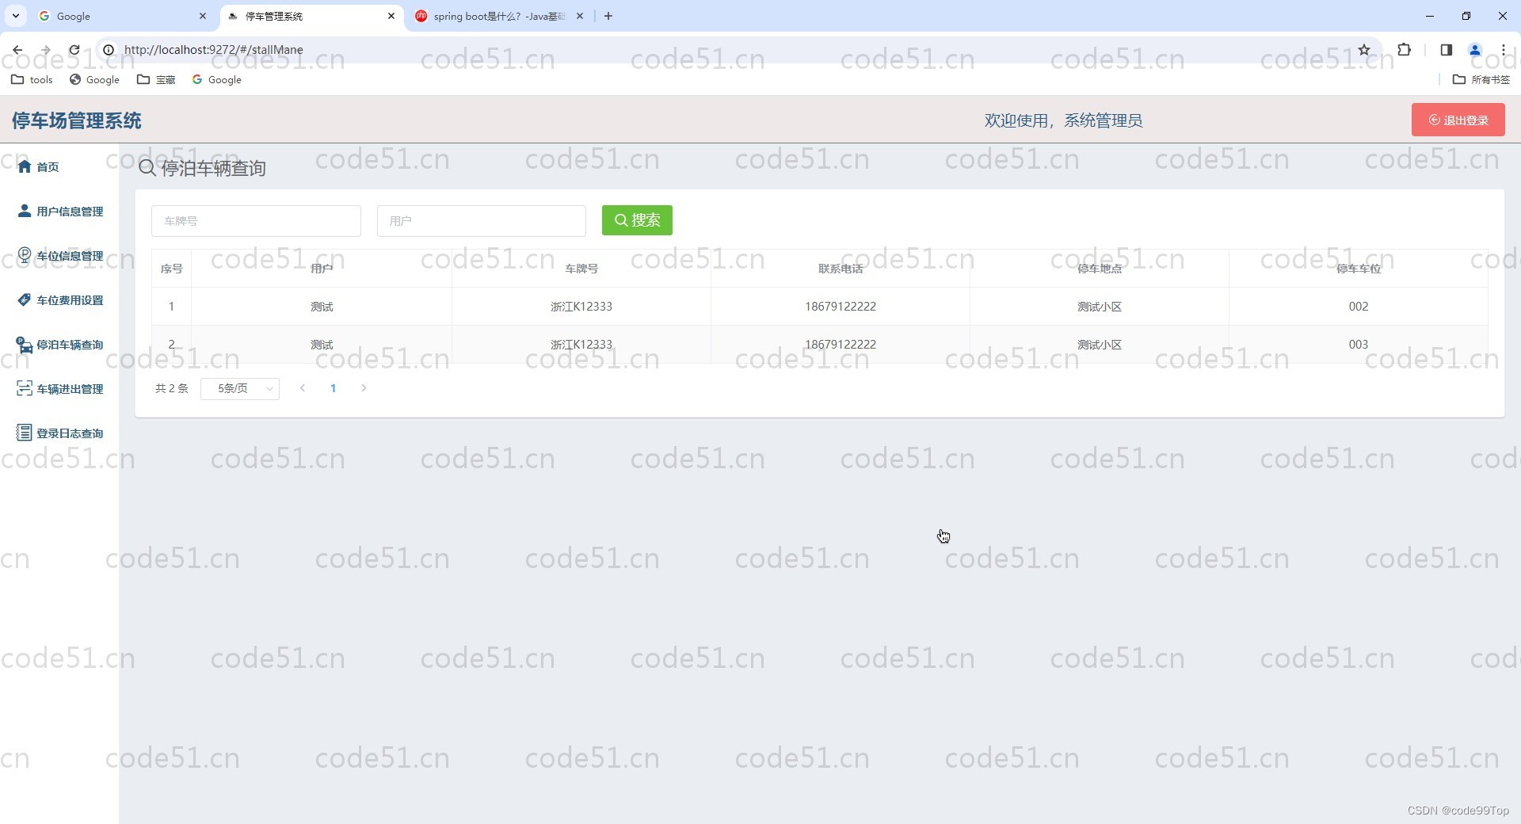This screenshot has height=824, width=1521.
Task: Click the 停车场管理系统 title
Action: coord(76,120)
